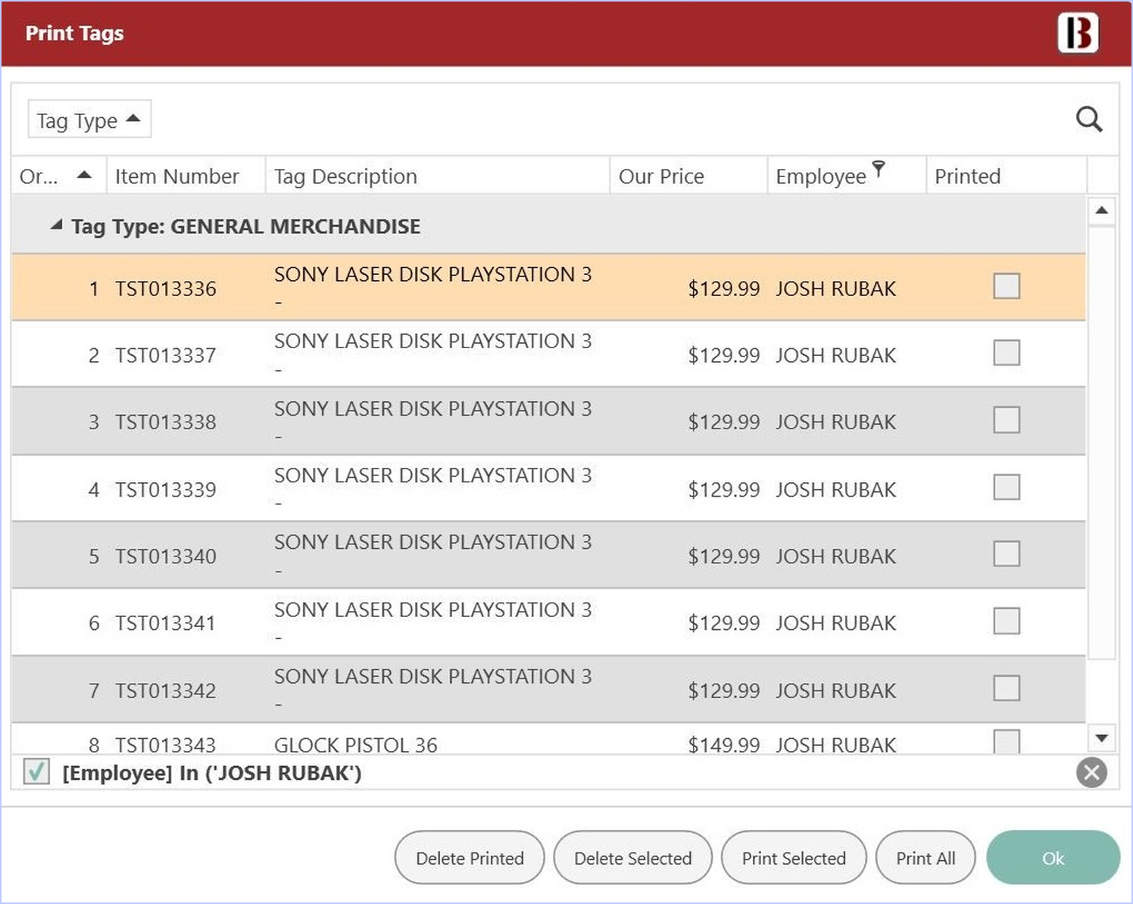Screen dimensions: 1133x904
Task: Click the Employee column filter icon
Action: 879,168
